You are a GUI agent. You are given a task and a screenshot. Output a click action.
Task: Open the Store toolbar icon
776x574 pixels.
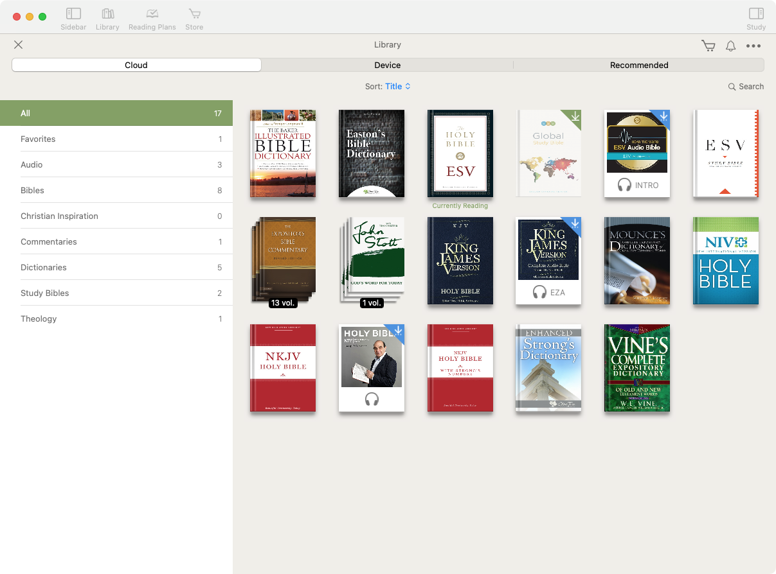(x=194, y=13)
